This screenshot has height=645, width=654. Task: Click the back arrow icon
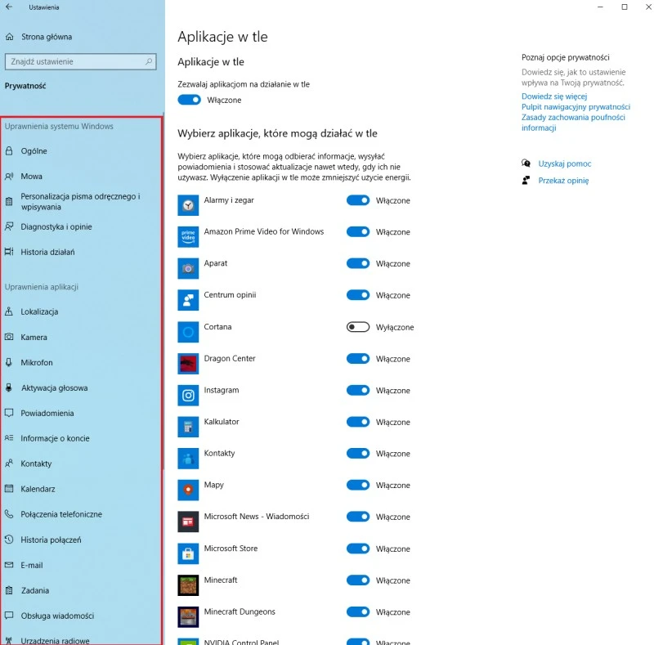tap(9, 7)
